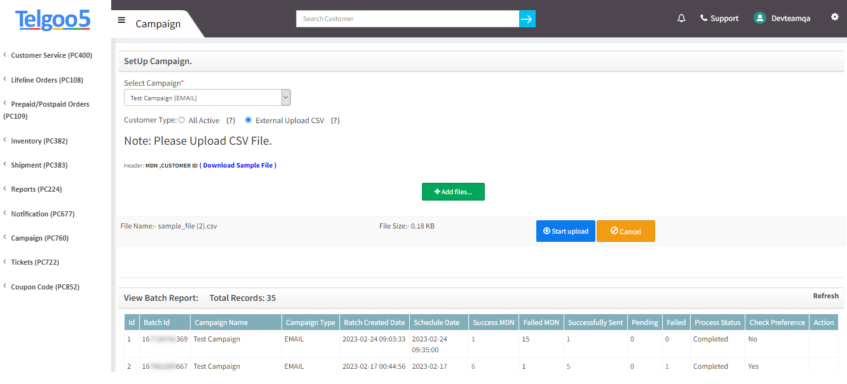The image size is (847, 384).
Task: Select the All Active customer type radio
Action: (181, 120)
